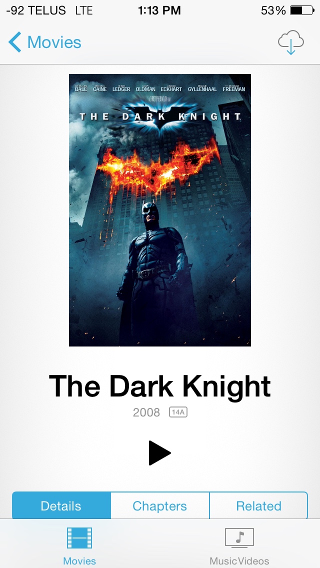This screenshot has width=320, height=568.
Task: Open the Related segment
Action: [x=259, y=505]
